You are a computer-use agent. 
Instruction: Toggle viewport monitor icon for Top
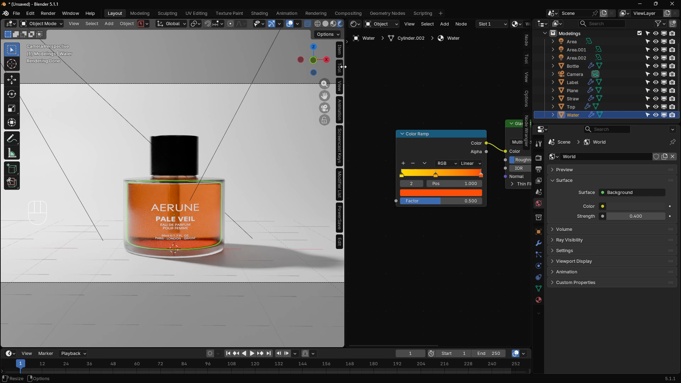point(664,107)
